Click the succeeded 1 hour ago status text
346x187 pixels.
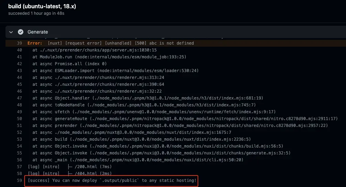coord(36,13)
